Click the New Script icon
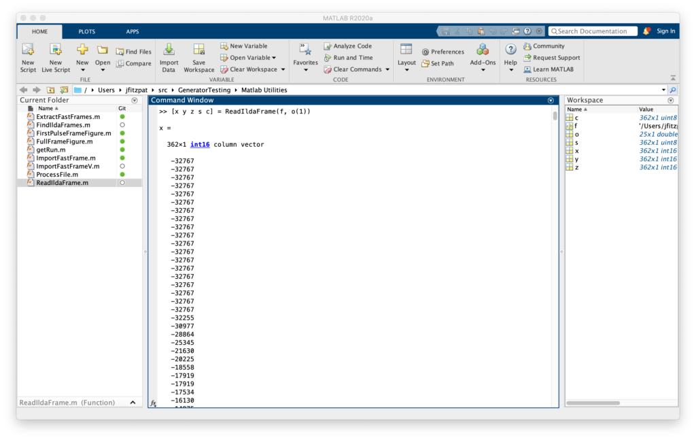 28,50
